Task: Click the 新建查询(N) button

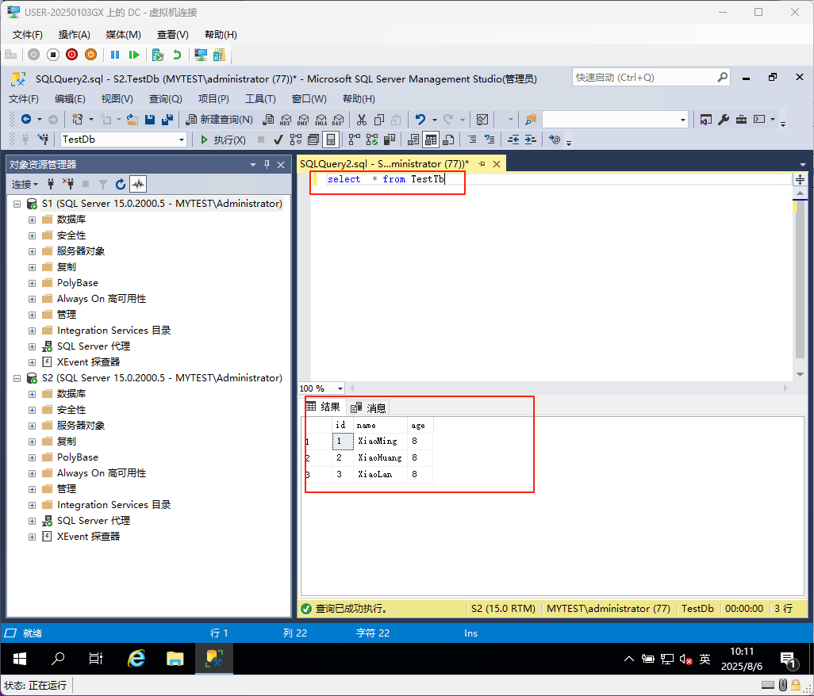Action: pos(220,120)
